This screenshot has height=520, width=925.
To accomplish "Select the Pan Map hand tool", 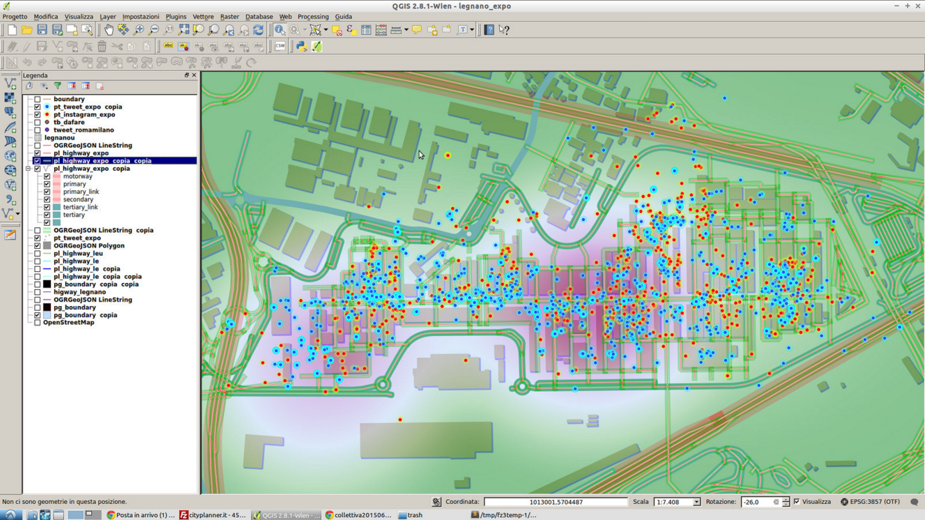I will [x=109, y=30].
